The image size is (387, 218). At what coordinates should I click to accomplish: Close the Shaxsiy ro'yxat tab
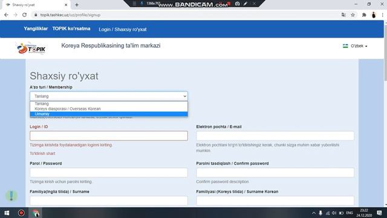pos(66,5)
